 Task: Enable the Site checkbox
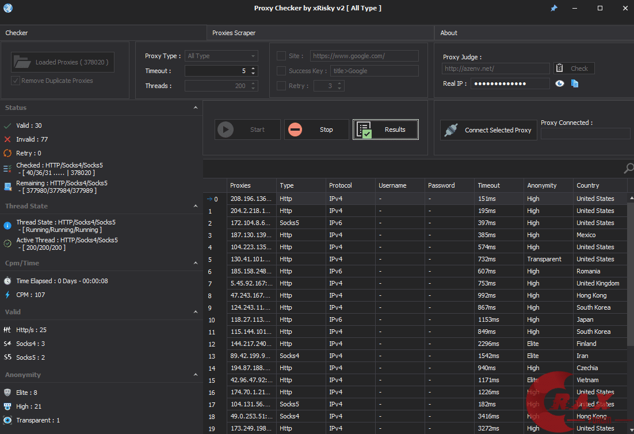pyautogui.click(x=281, y=56)
